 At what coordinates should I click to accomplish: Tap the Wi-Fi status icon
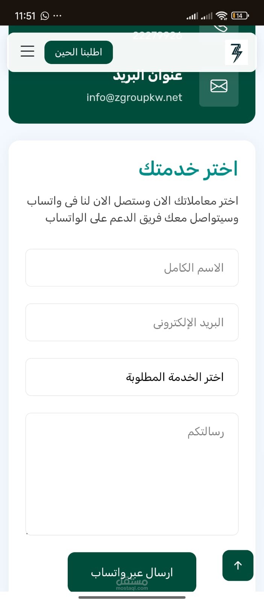click(x=222, y=16)
